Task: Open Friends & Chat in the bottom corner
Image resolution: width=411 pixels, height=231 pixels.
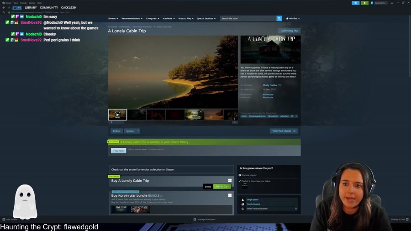Action: 400,220
